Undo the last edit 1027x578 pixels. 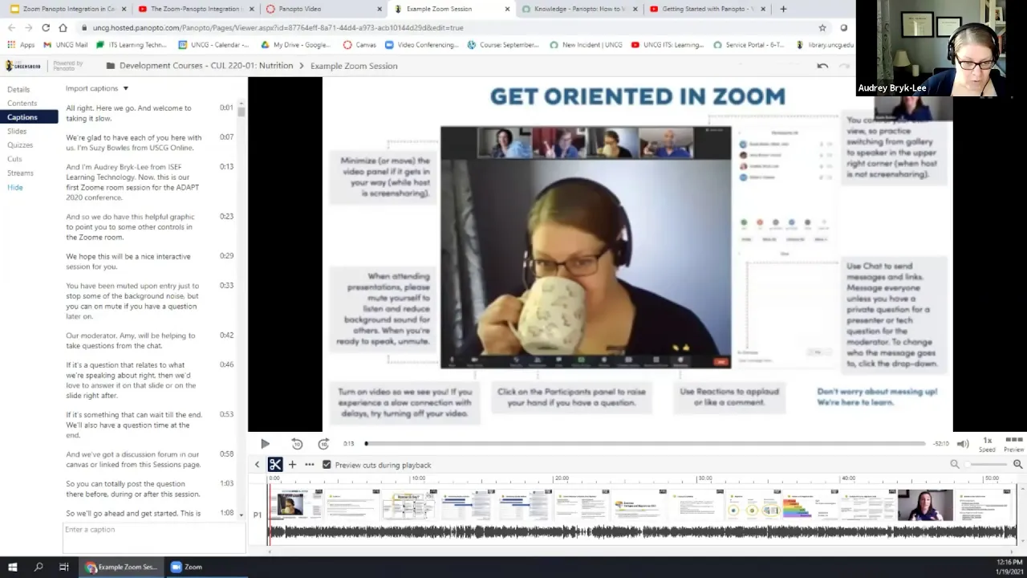coord(822,66)
